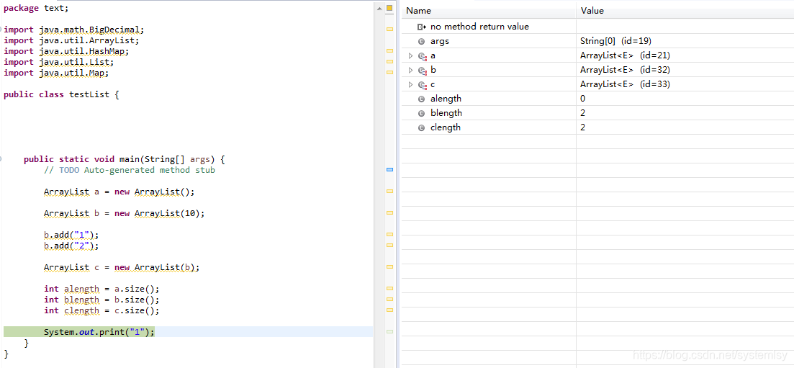Click the warning marker for the HashMap import
This screenshot has width=794, height=368.
(x=390, y=50)
